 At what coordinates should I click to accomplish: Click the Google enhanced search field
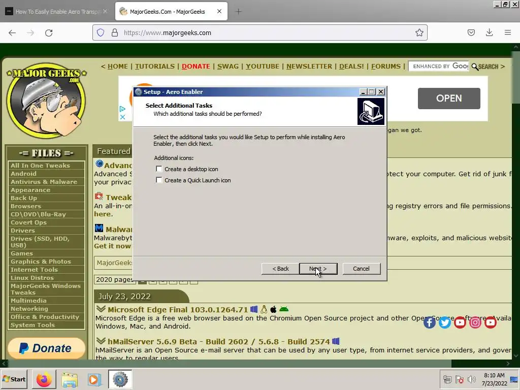[438, 67]
